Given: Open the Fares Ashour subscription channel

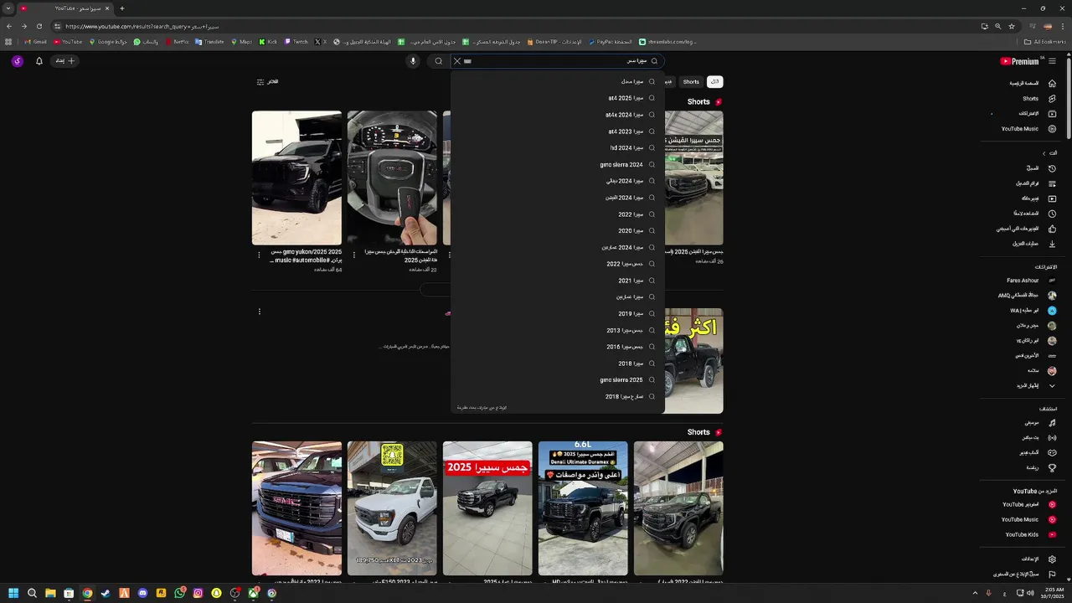Looking at the screenshot, I should pyautogui.click(x=1031, y=281).
